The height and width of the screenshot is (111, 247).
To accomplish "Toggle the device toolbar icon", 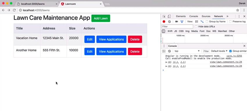I will [169, 16].
